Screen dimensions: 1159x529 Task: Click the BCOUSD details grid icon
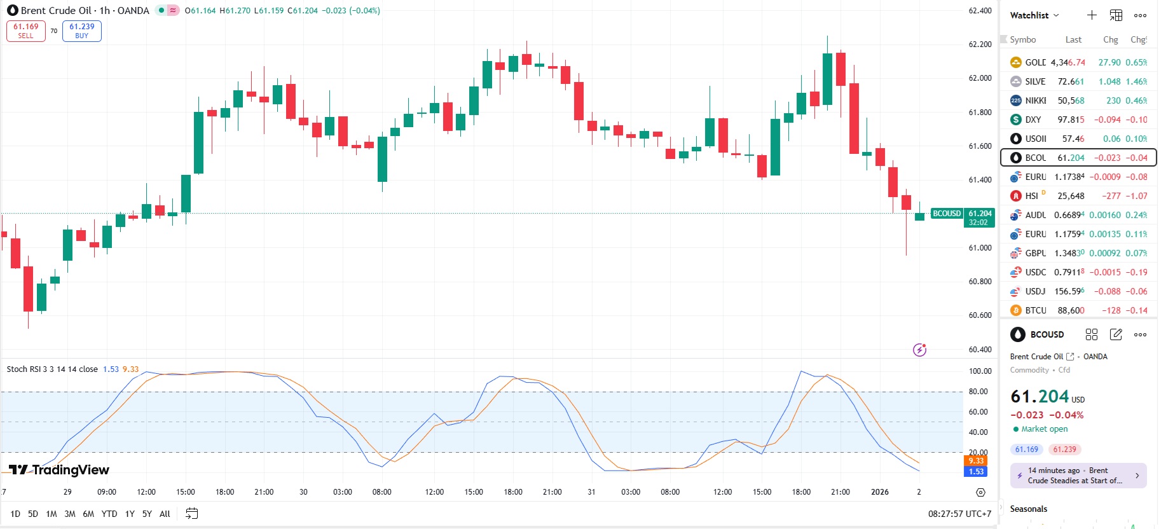click(1092, 334)
